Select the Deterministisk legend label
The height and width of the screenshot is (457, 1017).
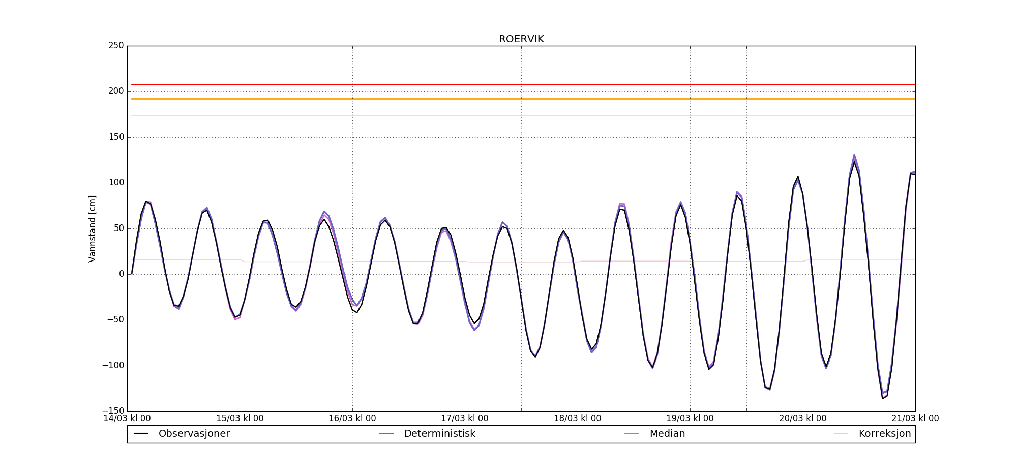click(x=439, y=434)
